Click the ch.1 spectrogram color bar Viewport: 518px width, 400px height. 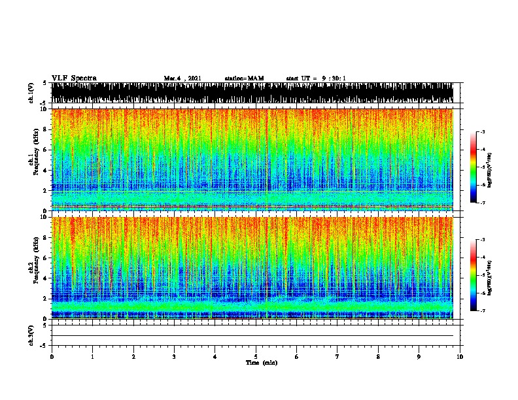coord(474,167)
